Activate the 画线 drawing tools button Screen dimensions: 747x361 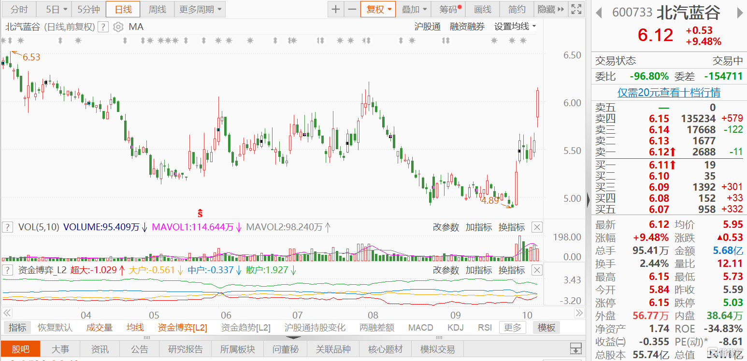[x=482, y=9]
